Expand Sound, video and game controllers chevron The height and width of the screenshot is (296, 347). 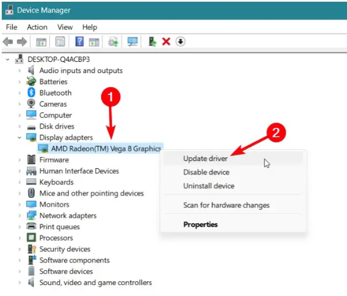click(20, 282)
